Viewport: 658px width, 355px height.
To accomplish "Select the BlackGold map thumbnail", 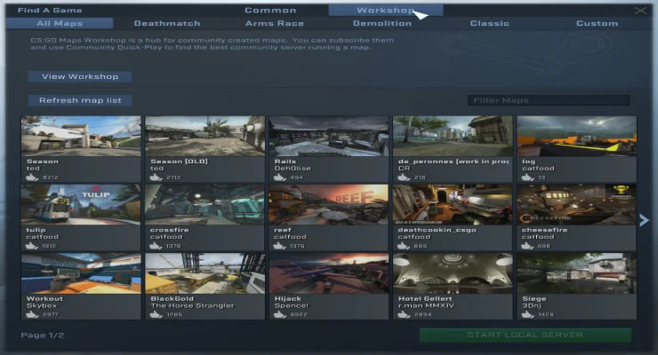I will (205, 273).
